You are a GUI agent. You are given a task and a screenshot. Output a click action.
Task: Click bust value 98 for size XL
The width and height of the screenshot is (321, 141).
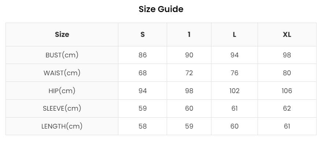point(287,55)
